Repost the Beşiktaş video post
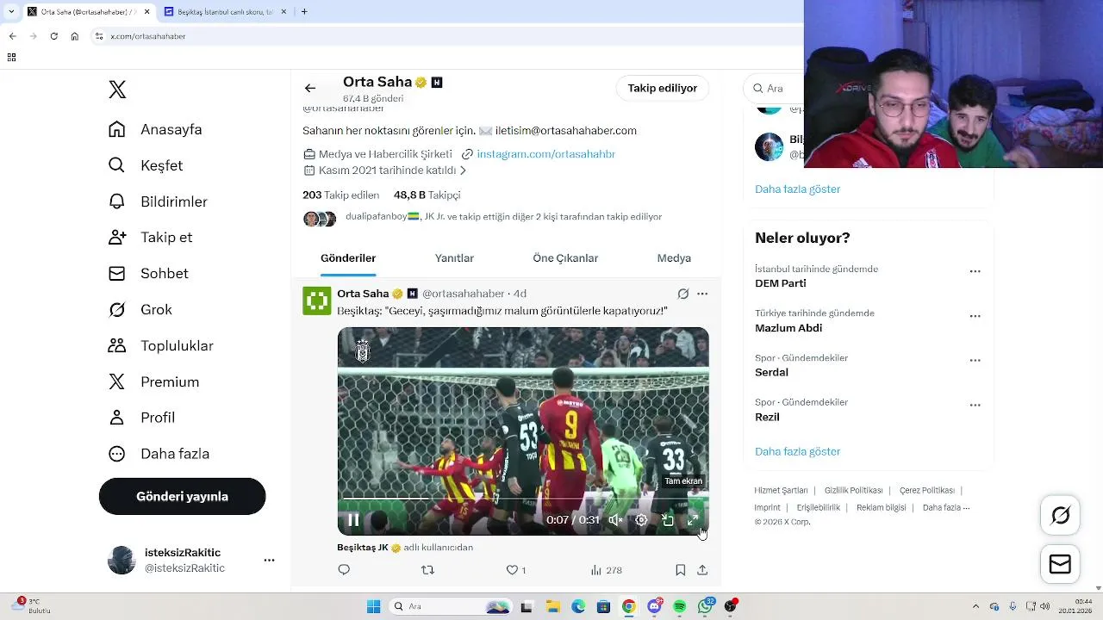Screen dimensions: 1103x620 pos(427,570)
